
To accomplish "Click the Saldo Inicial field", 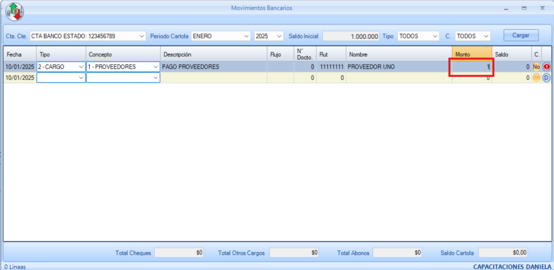I will pos(351,36).
